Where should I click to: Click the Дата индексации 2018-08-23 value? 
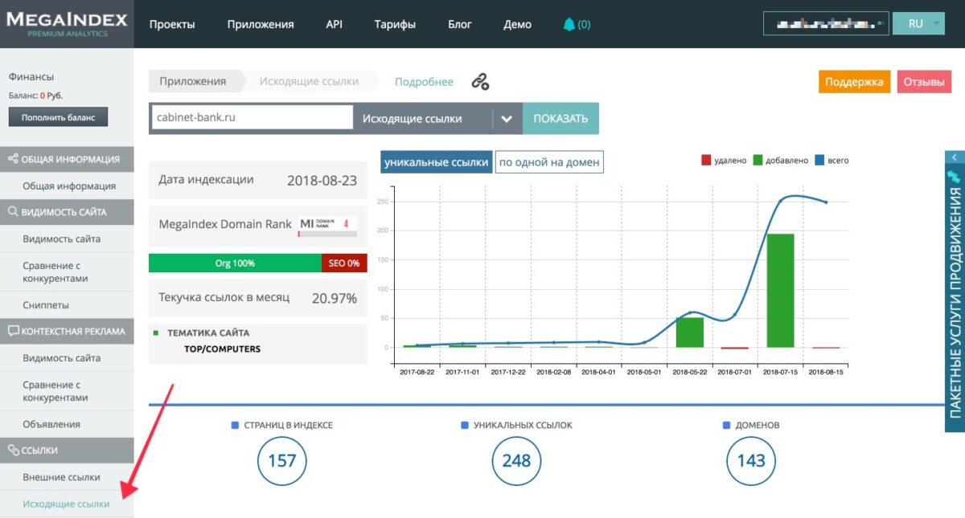point(322,180)
